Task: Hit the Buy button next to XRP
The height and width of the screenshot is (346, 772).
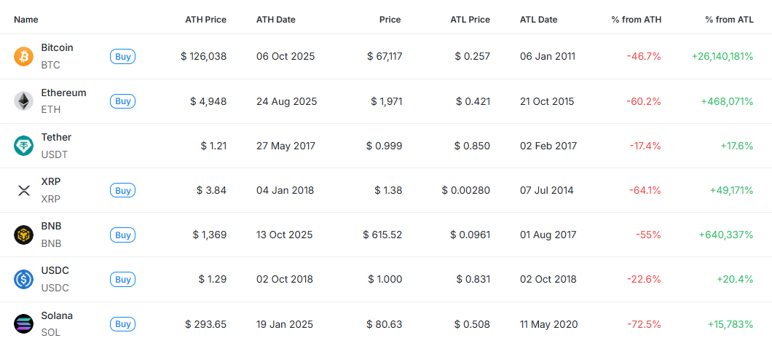Action: click(x=122, y=190)
